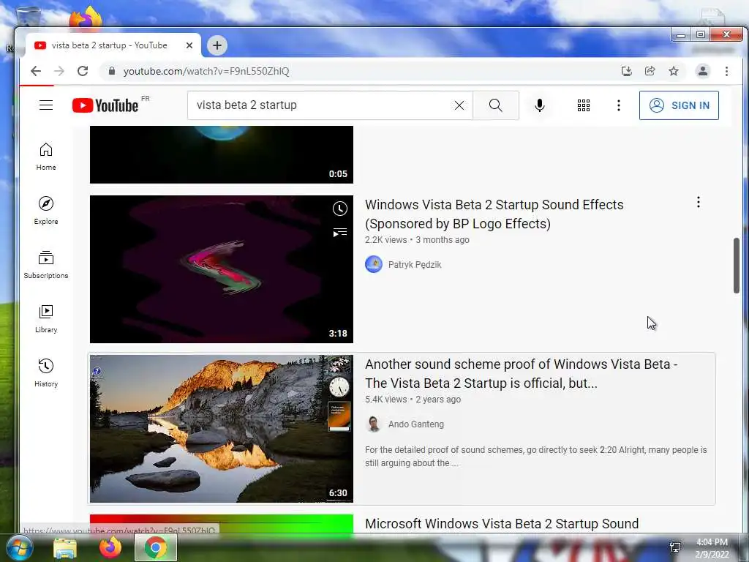Open the Windows Start button
Screen dimensions: 749x562
18,547
